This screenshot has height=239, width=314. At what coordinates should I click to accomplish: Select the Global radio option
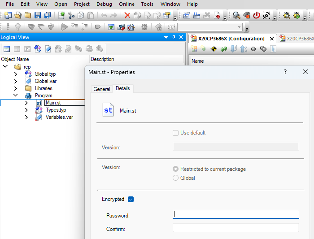click(175, 178)
